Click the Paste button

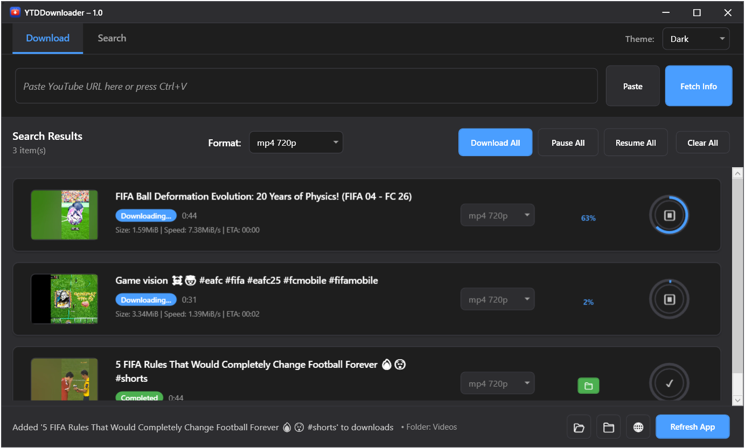(x=633, y=86)
